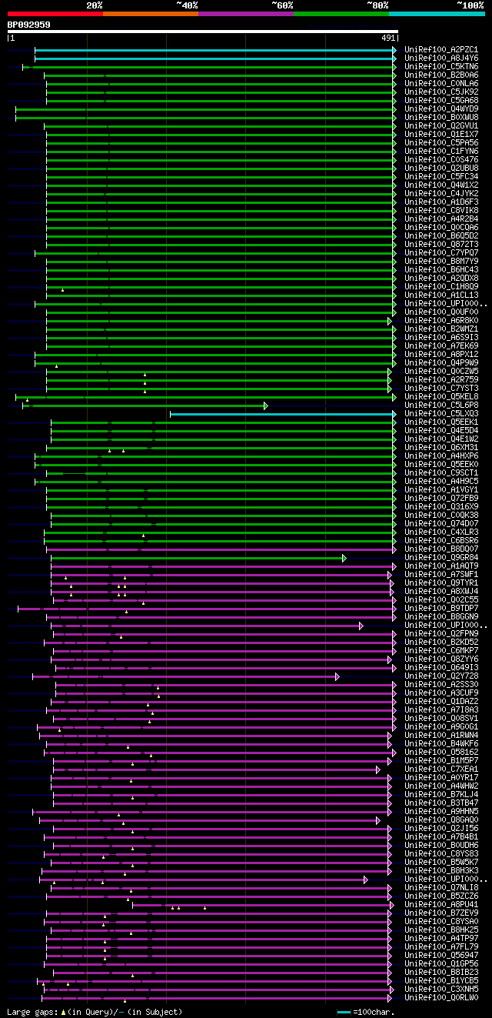The width and height of the screenshot is (492, 1018).
Task: Select the UniRef100_Q8GAQ0 label
Action: click(441, 819)
